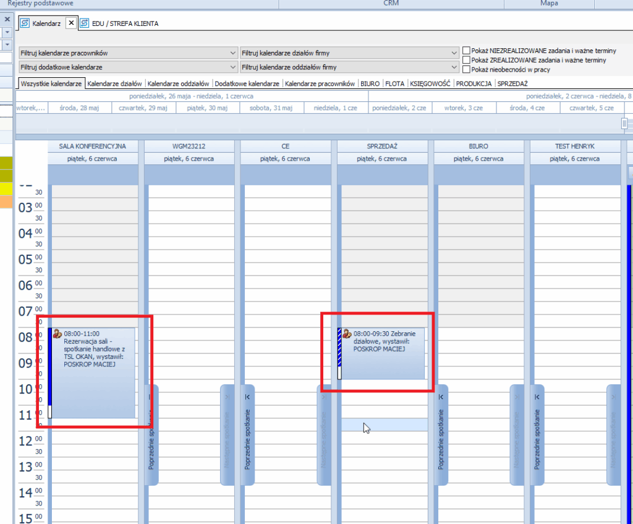Enable Pokaż ZREALIZOWANE zadania checkbox

coord(466,60)
